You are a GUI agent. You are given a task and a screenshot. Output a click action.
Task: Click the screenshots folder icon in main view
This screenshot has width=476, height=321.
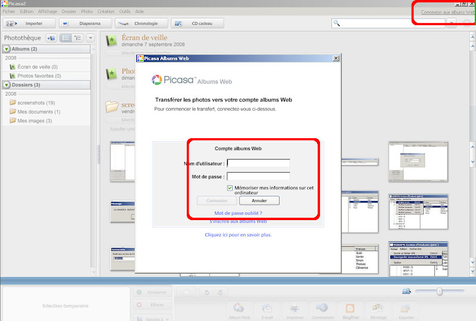112,107
